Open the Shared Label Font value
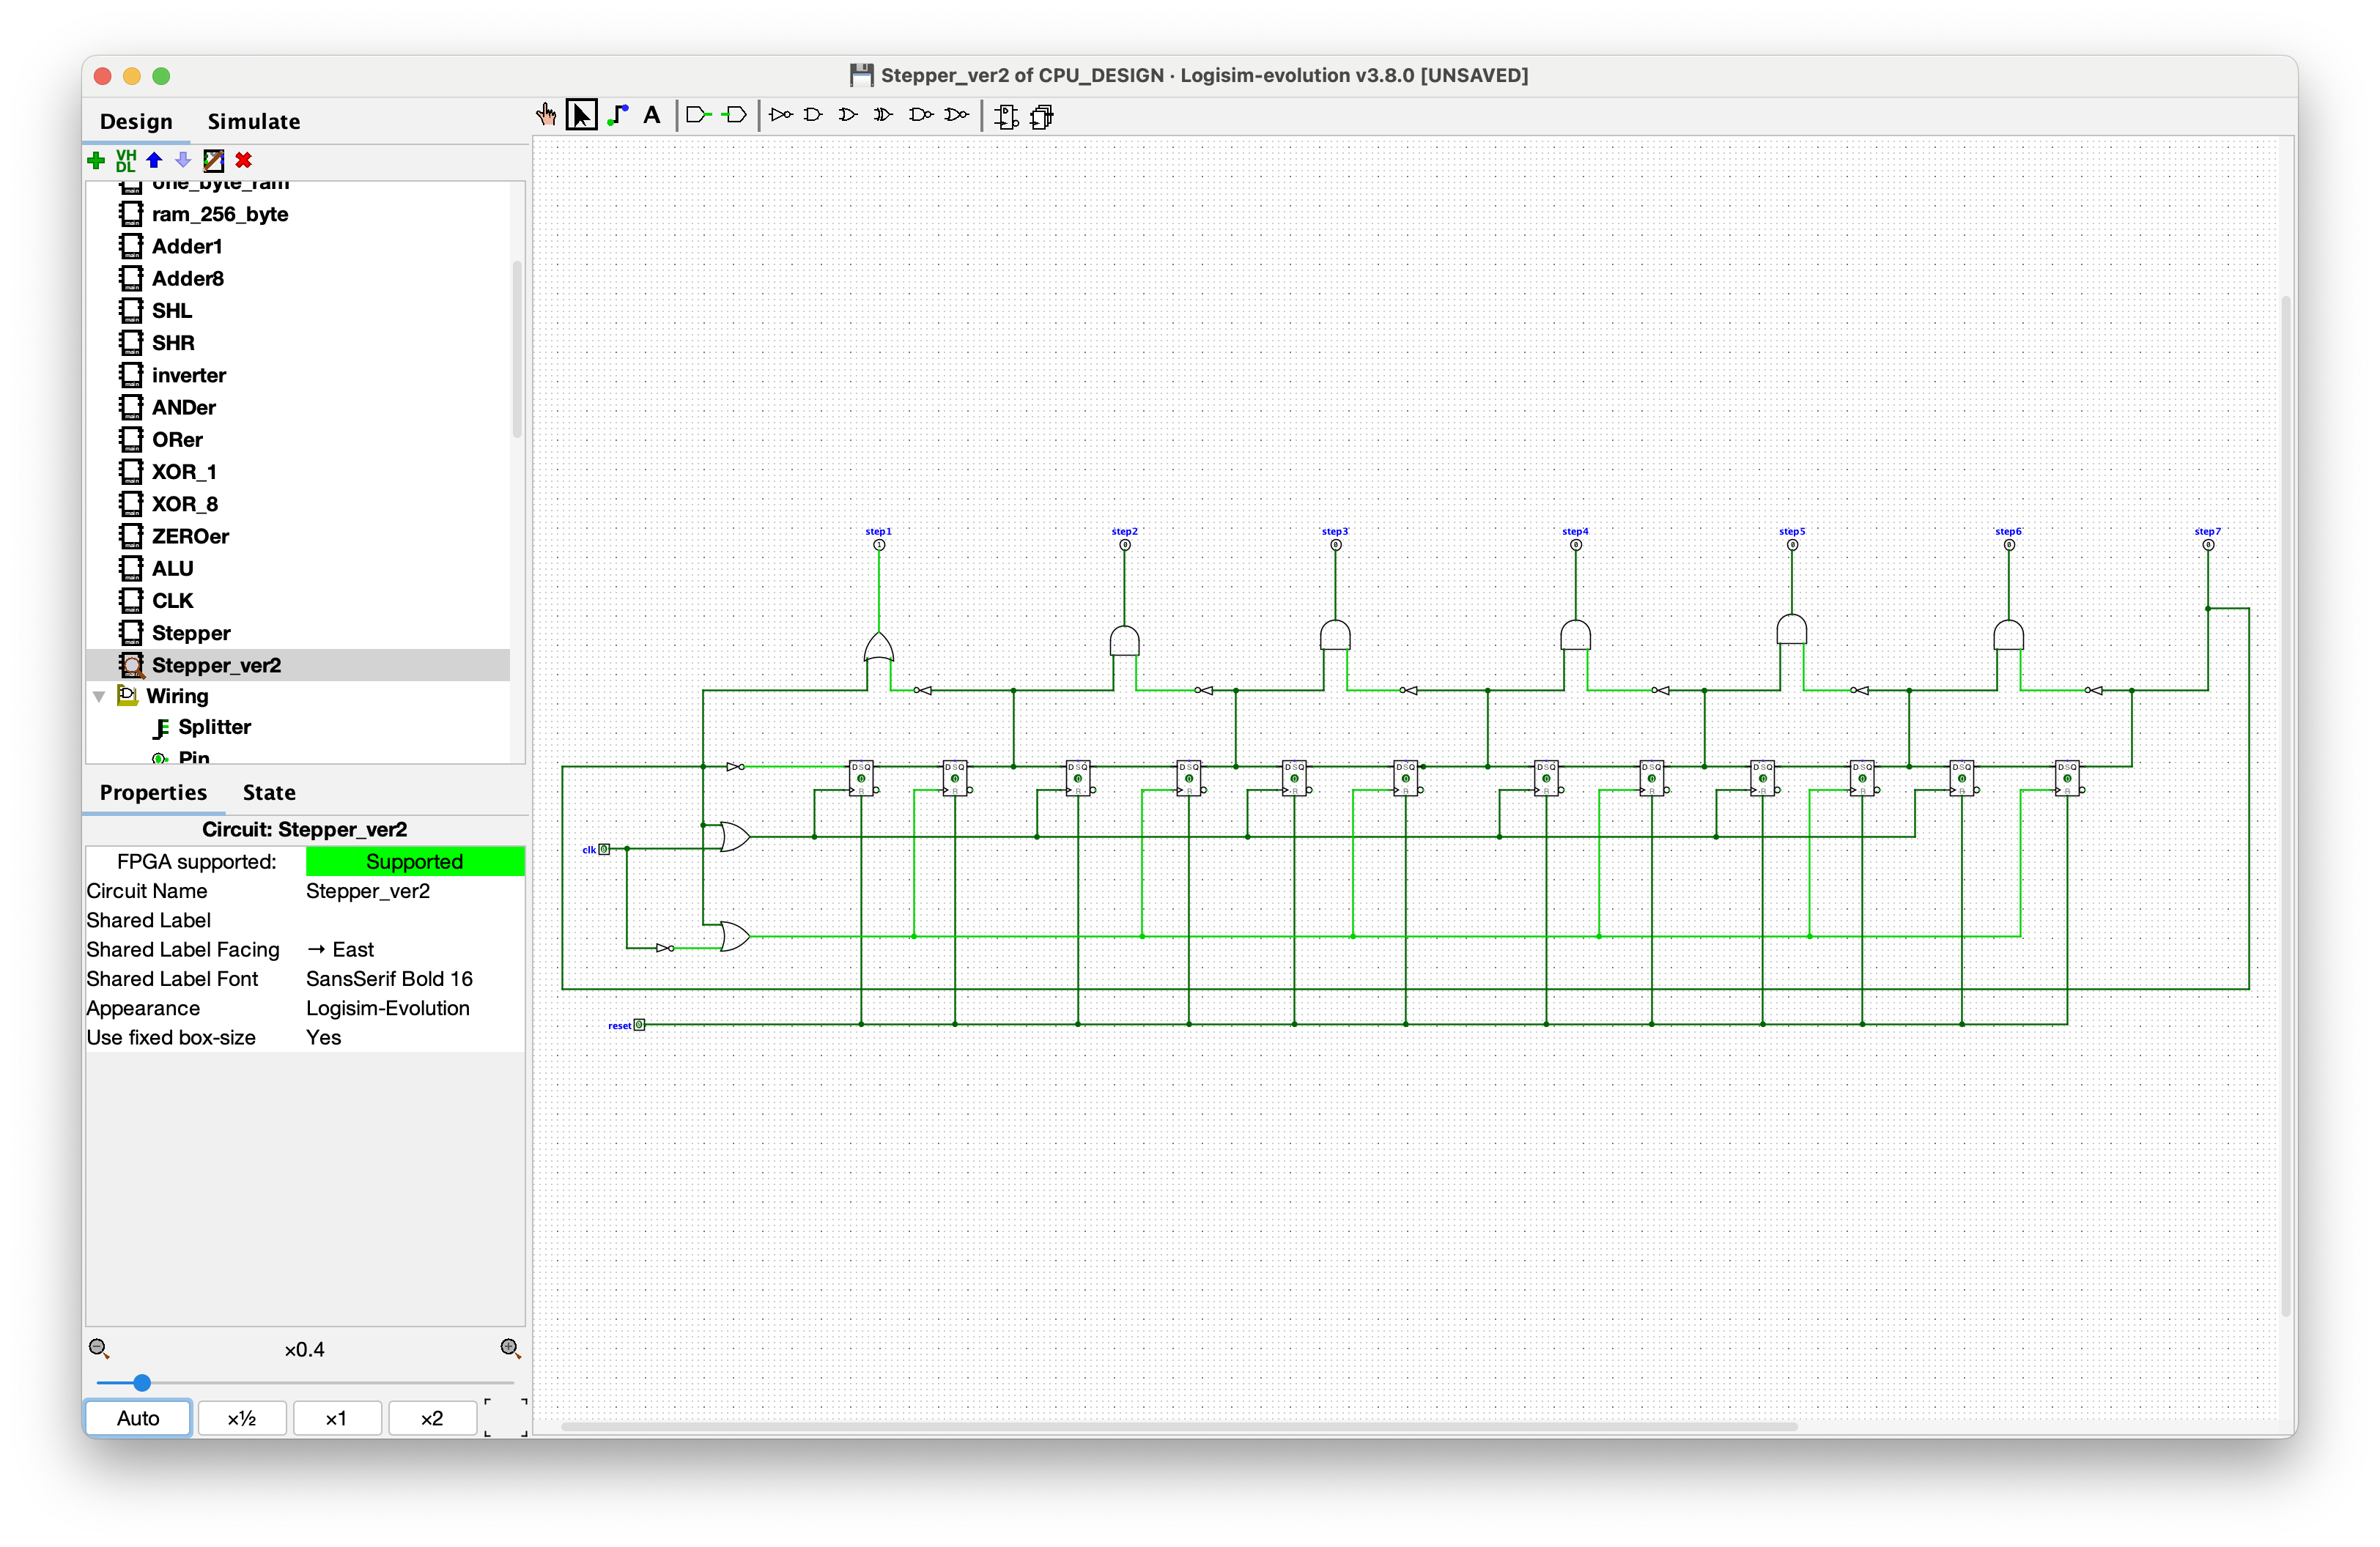This screenshot has width=2380, height=1547. 414,979
